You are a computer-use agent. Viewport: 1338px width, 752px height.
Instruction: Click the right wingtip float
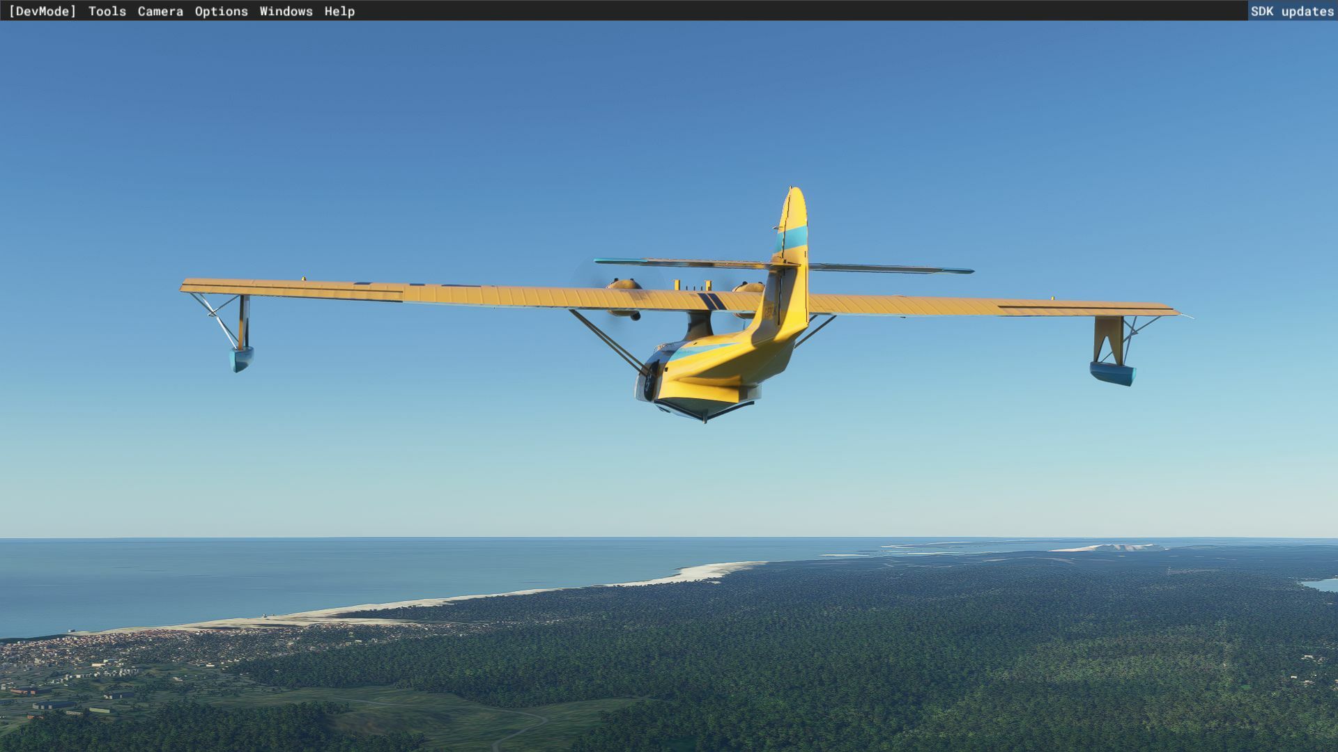pos(1112,373)
